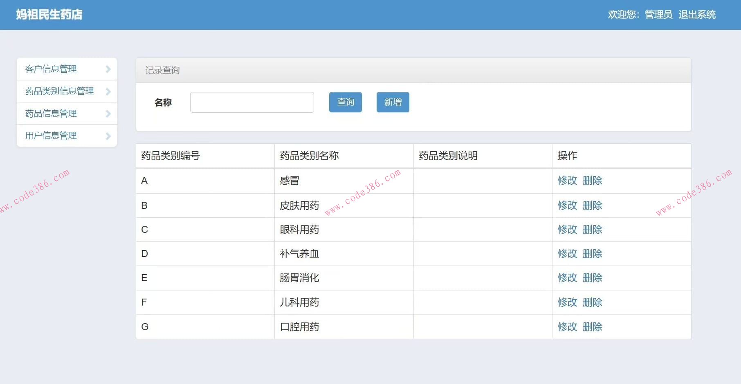This screenshot has width=741, height=384.
Task: Click 修改 for 口腔用药 row
Action: [567, 327]
